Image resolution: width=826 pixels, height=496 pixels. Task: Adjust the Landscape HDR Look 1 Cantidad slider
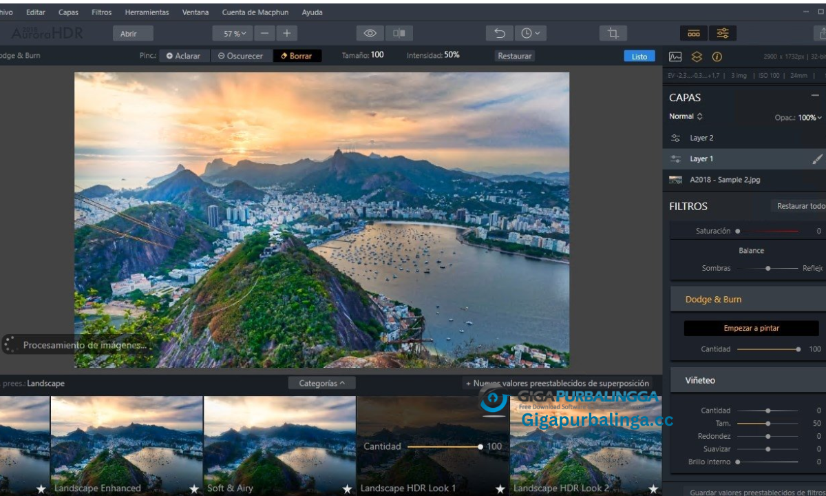coord(444,446)
